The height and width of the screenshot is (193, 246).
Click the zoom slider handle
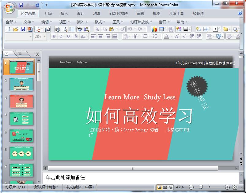tap(201, 187)
